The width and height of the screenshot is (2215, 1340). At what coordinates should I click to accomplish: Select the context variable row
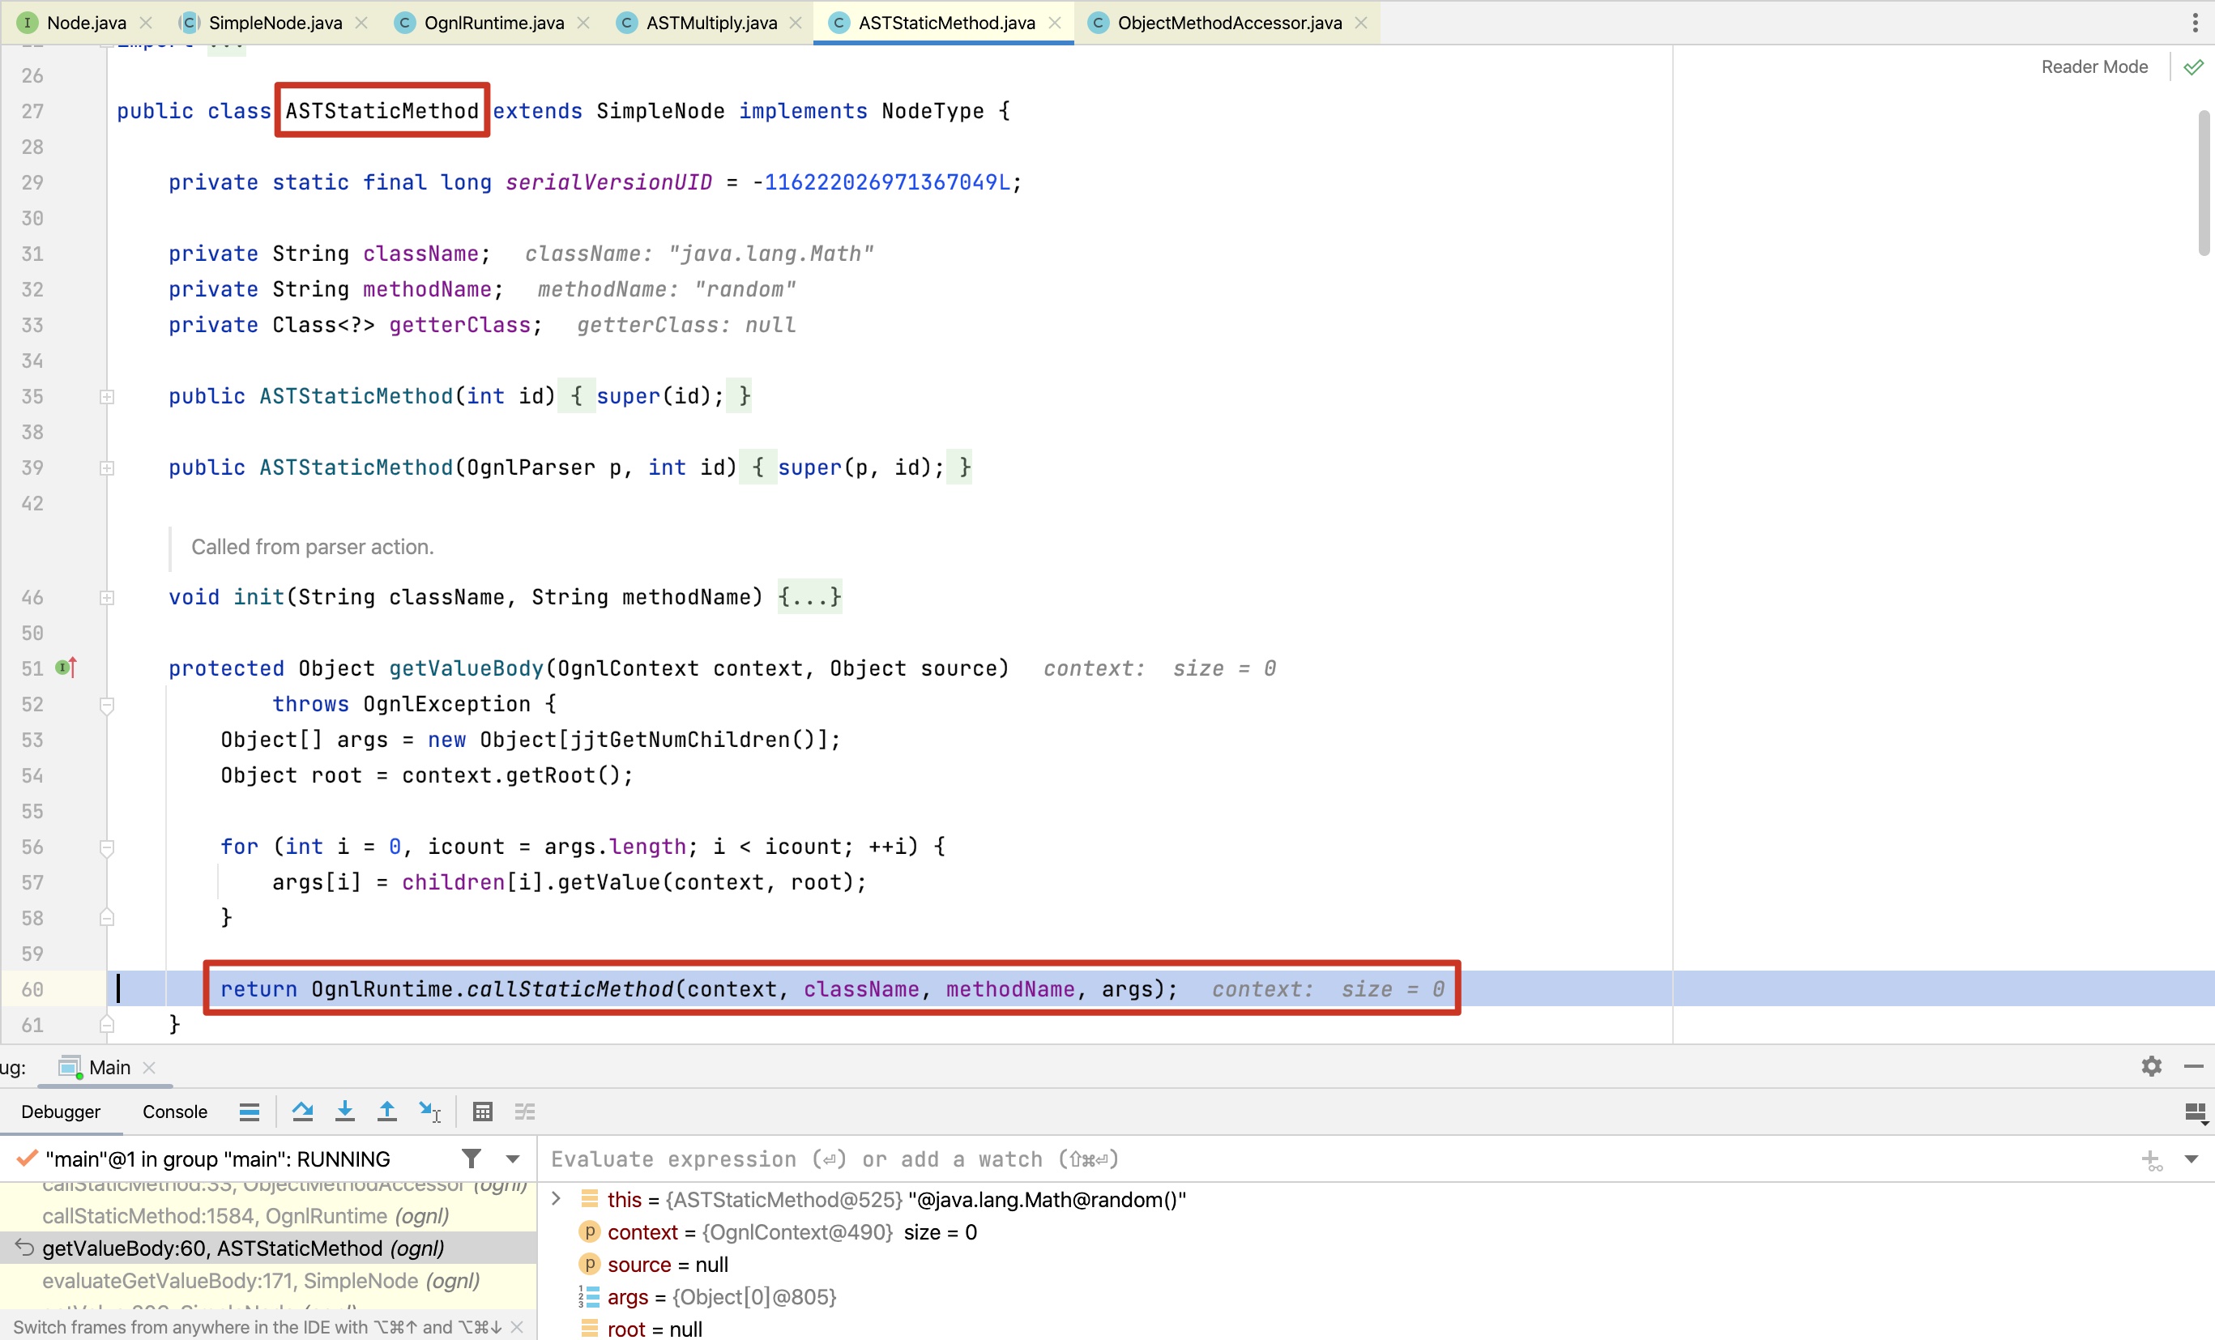[x=1376, y=1232]
